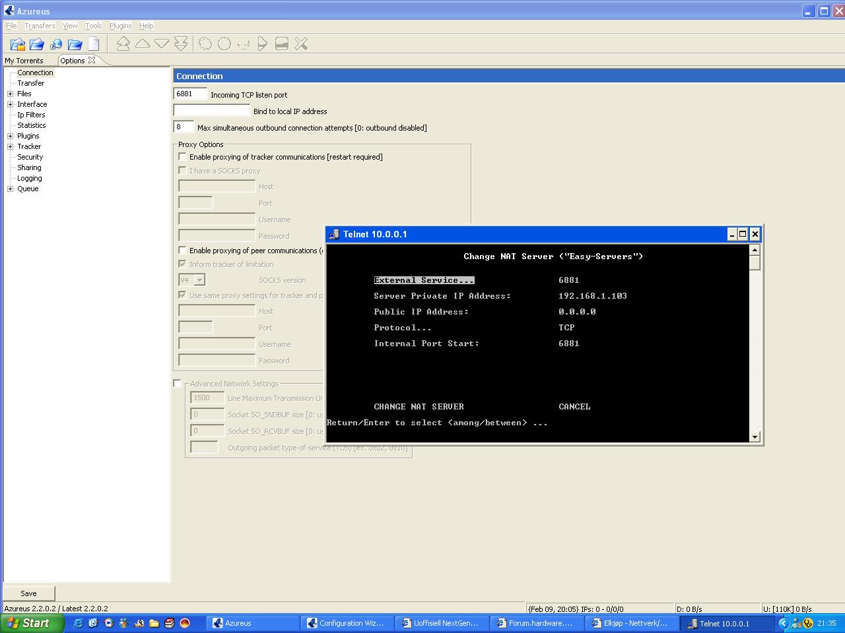Click the plain circle toolbar icon
845x633 pixels.
click(x=224, y=44)
